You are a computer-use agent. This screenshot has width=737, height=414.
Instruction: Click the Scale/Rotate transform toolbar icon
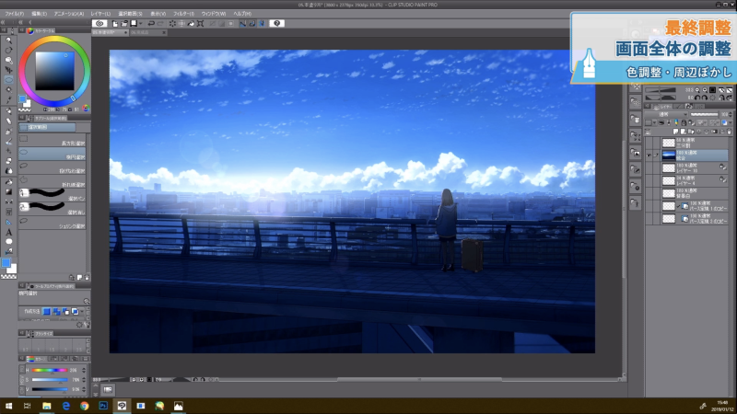[200, 23]
